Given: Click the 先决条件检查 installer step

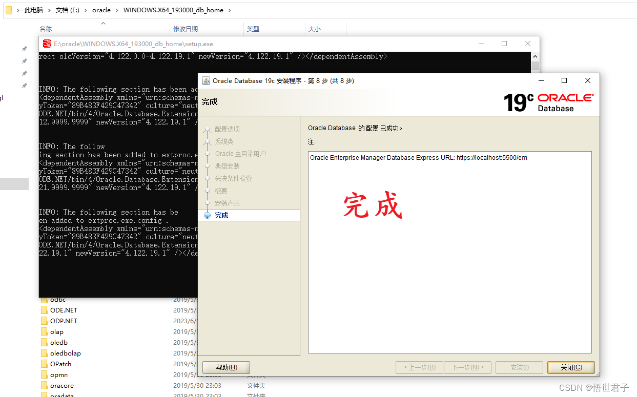Looking at the screenshot, I should (233, 178).
